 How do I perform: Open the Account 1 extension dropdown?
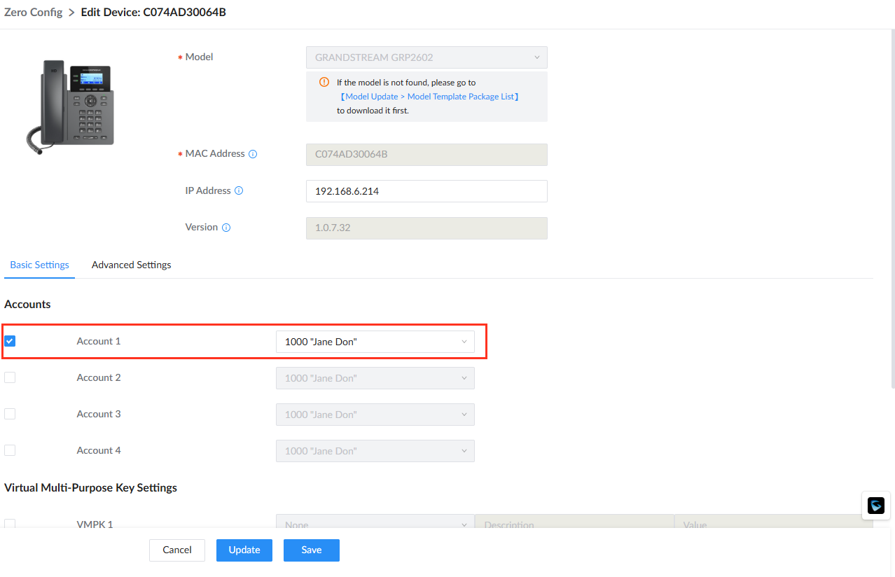tap(375, 342)
